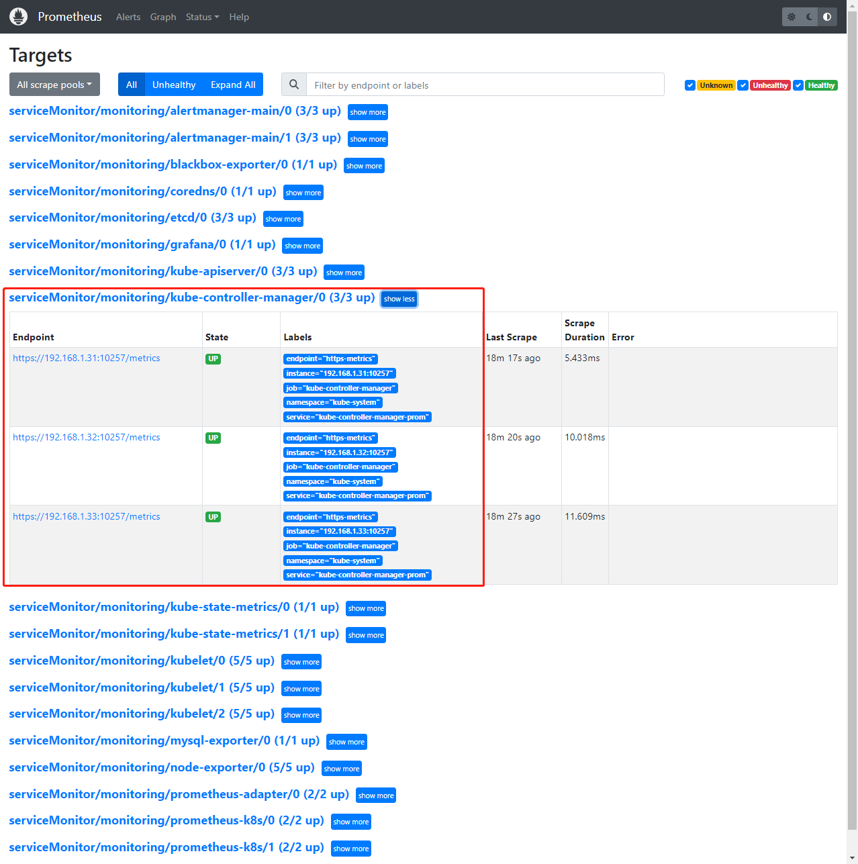The image size is (858, 864).
Task: Expand alertmanager-main/1 with show more
Action: click(x=368, y=139)
